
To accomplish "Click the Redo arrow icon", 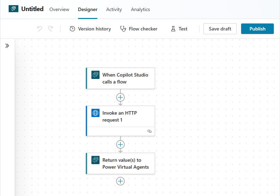I will [51, 29].
